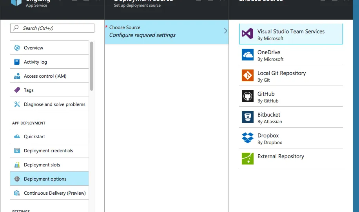
Task: Click the Visual Studio logo icon
Action: click(x=248, y=34)
